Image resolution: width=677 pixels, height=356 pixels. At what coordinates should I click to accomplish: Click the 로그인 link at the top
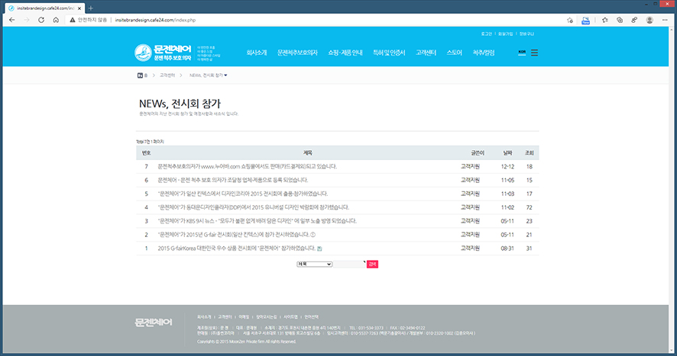pos(488,34)
